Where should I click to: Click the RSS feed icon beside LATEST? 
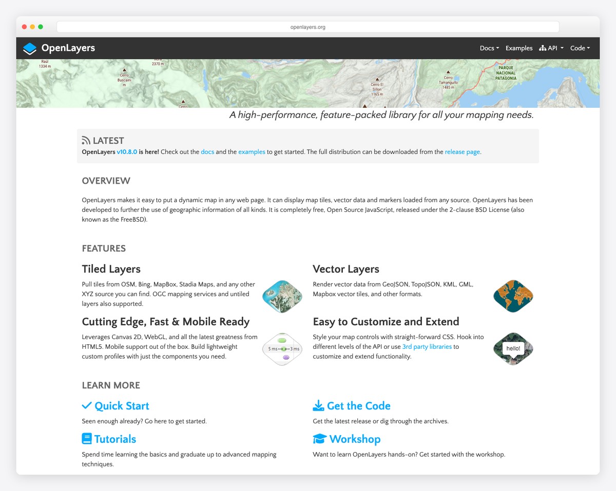click(x=86, y=140)
